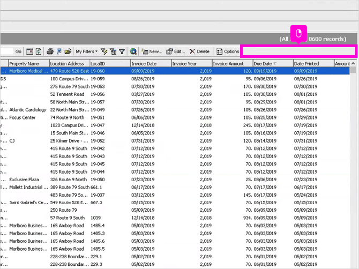This screenshot has width=359, height=269.
Task: Sort by Location Address column header
Action: click(70, 63)
